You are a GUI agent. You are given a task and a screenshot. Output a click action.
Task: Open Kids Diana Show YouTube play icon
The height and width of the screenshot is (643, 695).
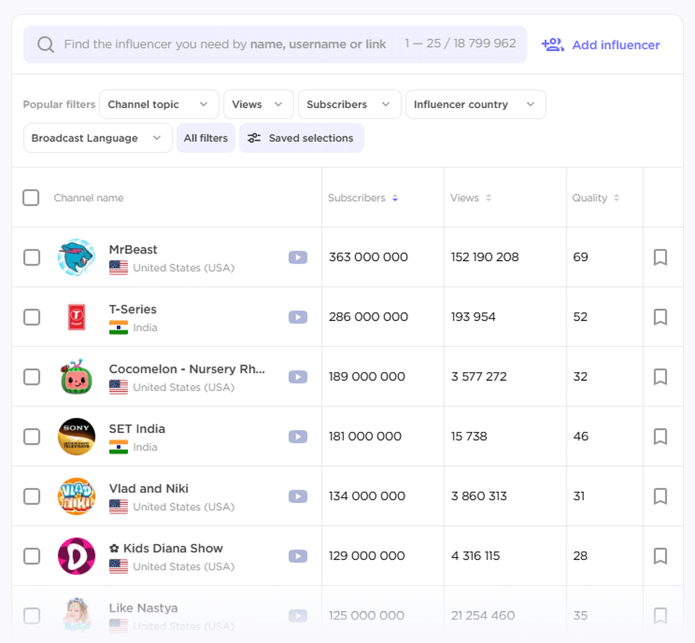point(298,556)
